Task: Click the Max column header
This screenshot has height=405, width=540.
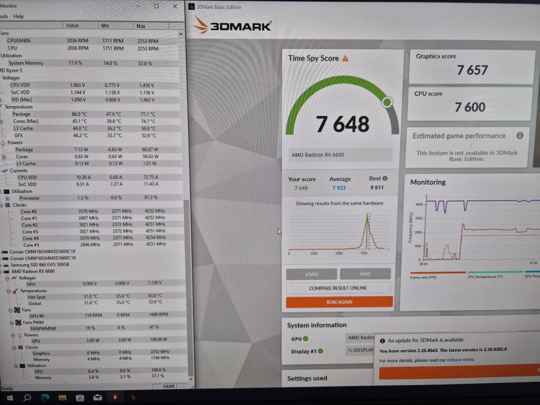Action: [151, 26]
